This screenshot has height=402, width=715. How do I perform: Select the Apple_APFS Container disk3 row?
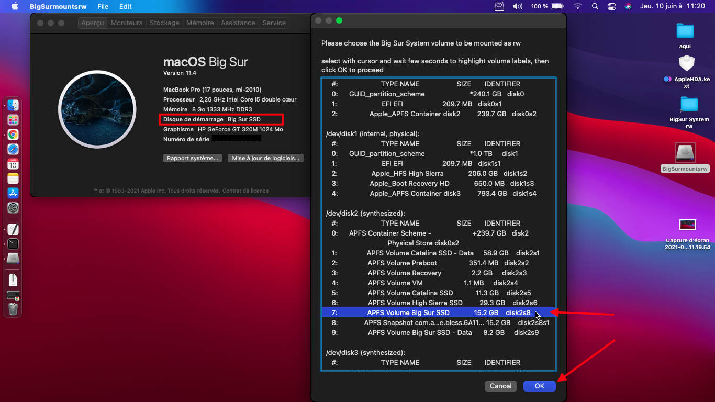click(439, 193)
